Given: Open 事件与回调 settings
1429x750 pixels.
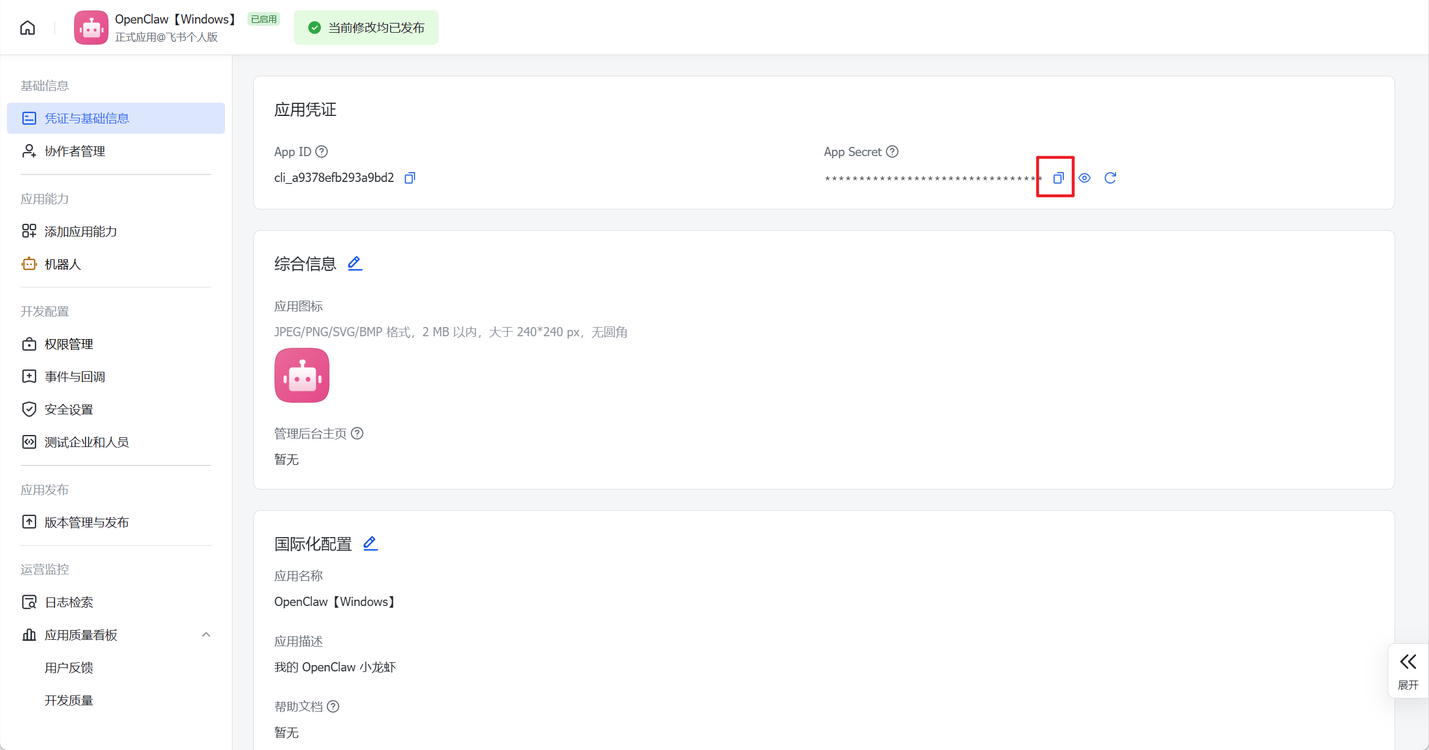Looking at the screenshot, I should click(x=75, y=376).
